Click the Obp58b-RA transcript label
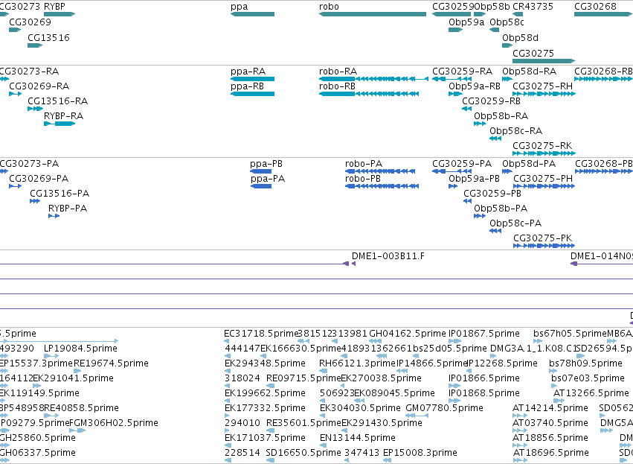The height and width of the screenshot is (464, 633). (501, 116)
